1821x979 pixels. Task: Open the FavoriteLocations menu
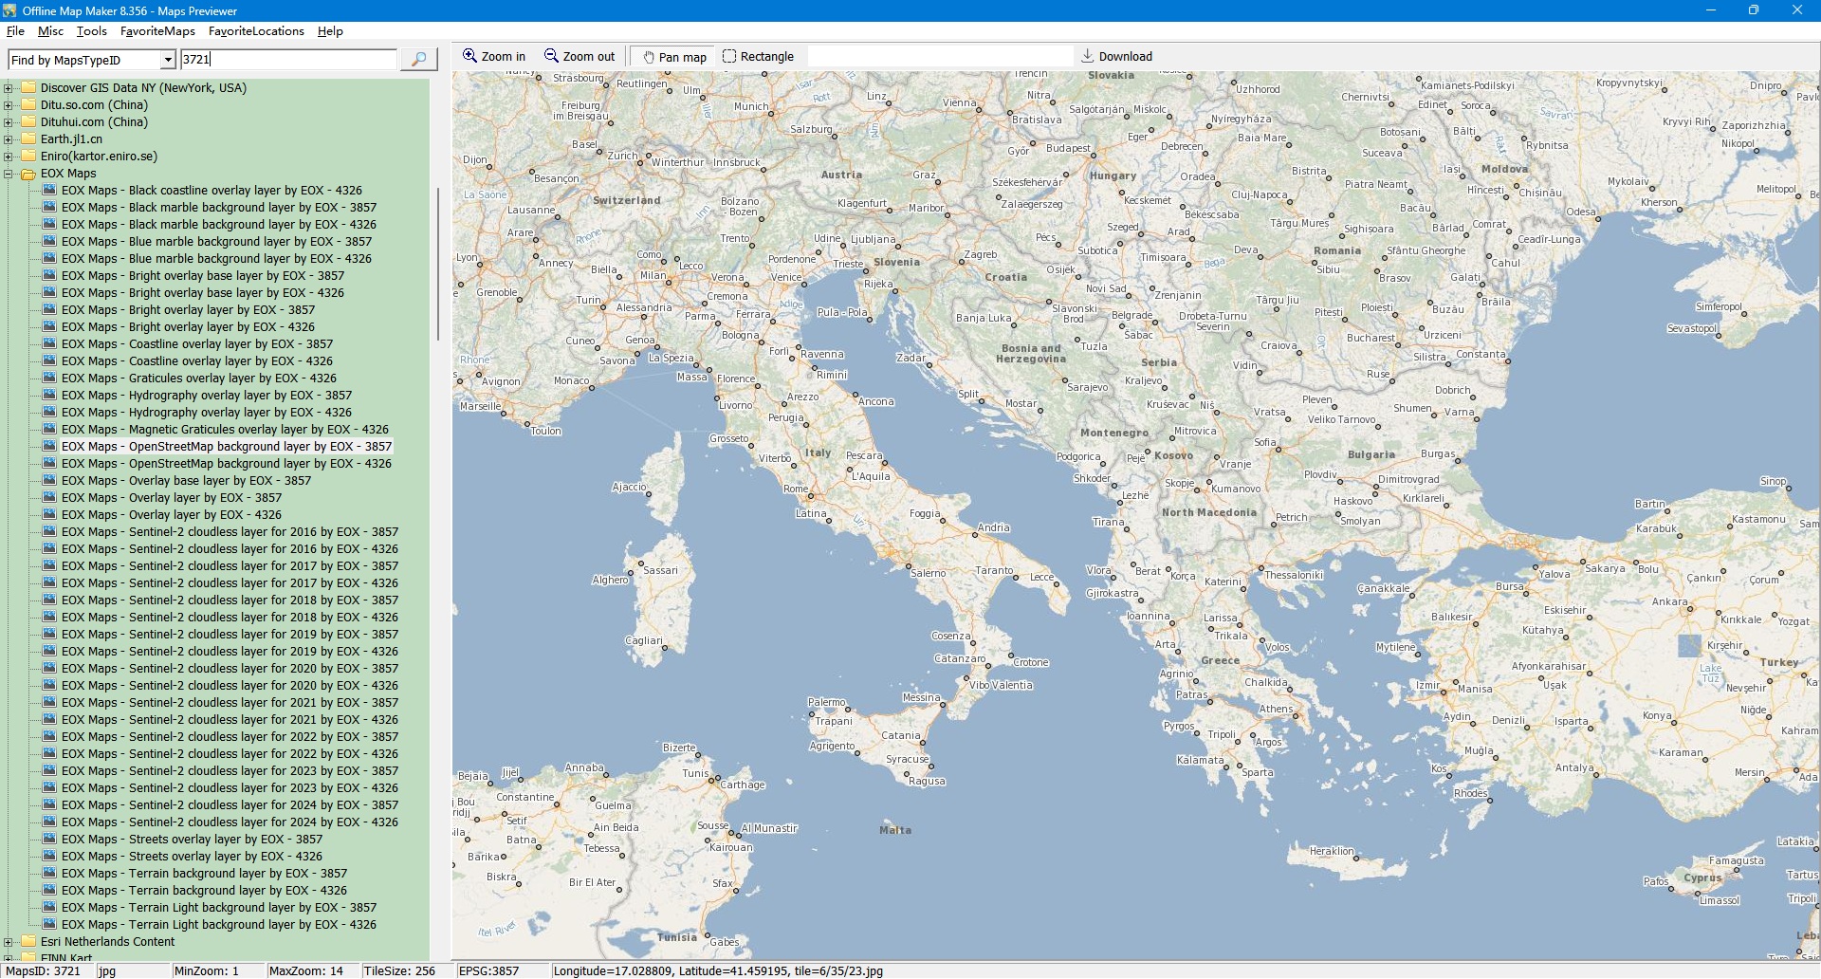tap(256, 31)
